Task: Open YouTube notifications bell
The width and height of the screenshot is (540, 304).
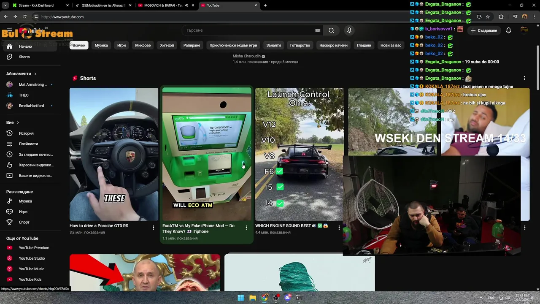Action: tap(508, 30)
